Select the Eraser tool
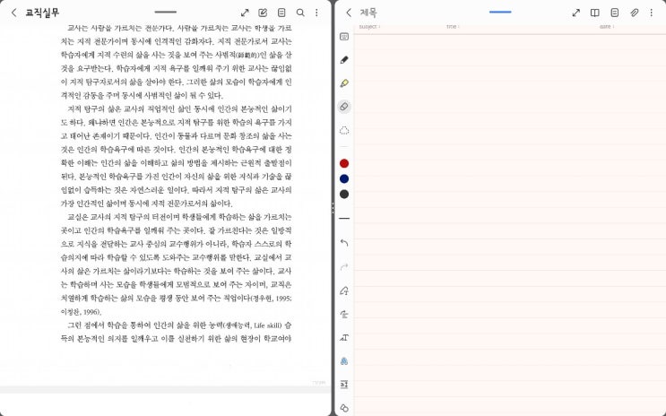The height and width of the screenshot is (416, 666). [x=344, y=107]
